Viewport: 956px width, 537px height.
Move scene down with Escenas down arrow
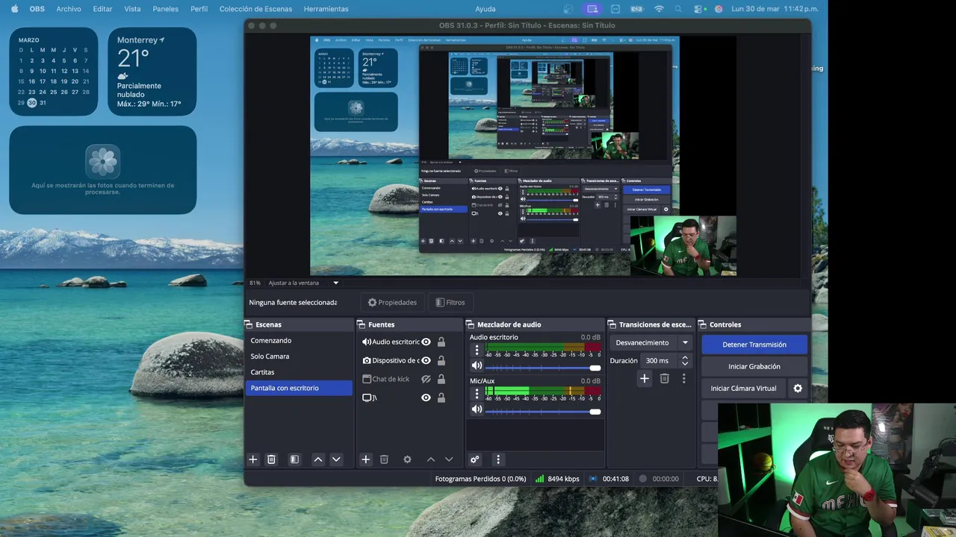point(336,459)
